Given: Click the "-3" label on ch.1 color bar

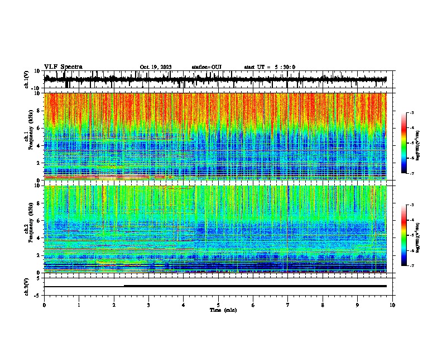Looking at the screenshot, I should [x=411, y=112].
